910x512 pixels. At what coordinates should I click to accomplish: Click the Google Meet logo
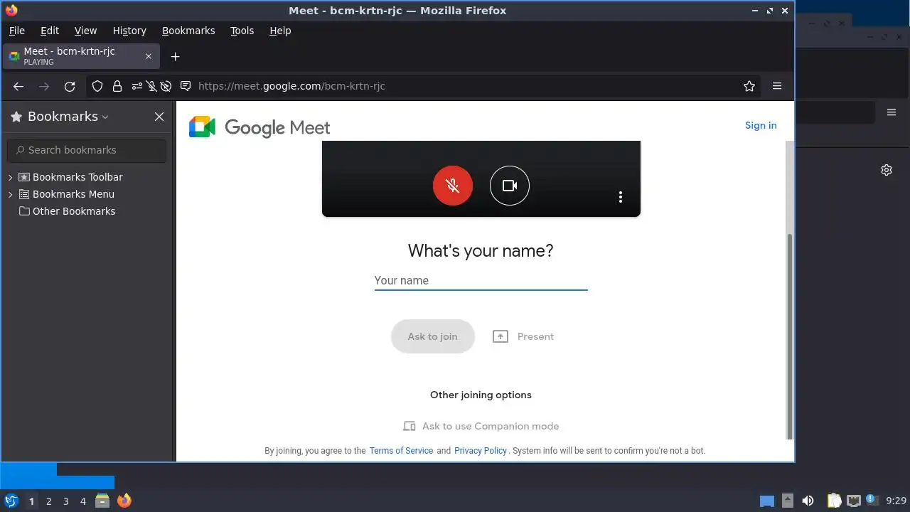pyautogui.click(x=259, y=127)
